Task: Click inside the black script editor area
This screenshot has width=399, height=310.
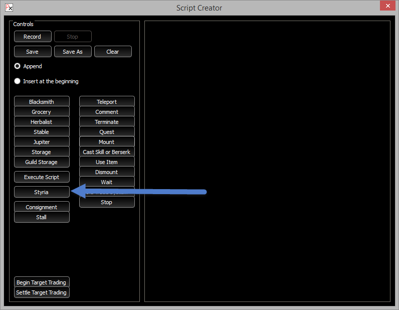Action: [267, 161]
